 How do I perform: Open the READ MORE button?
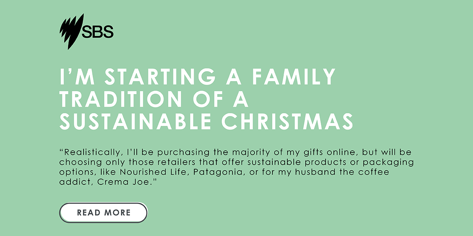point(103,213)
